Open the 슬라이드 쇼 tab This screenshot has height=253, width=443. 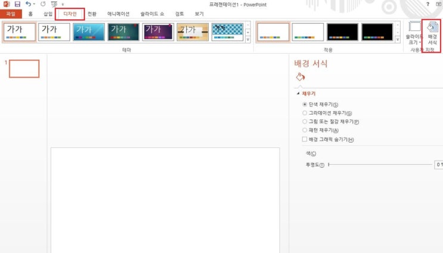152,14
